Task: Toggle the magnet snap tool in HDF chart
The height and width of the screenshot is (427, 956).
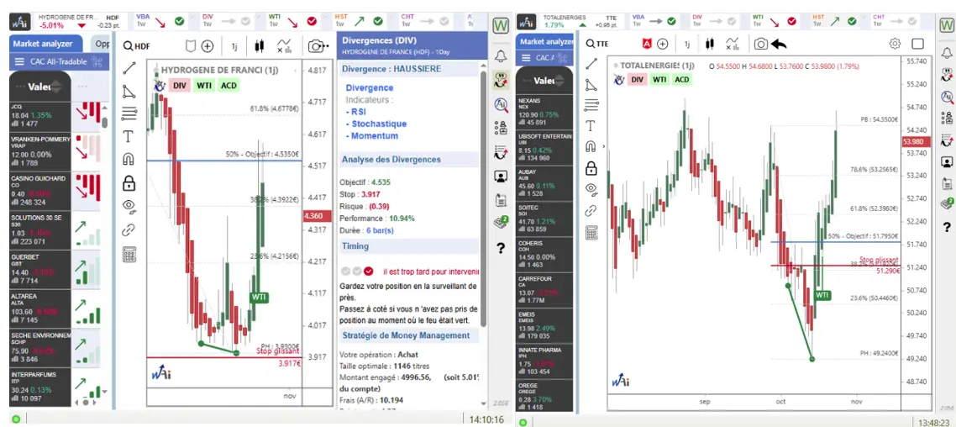Action: click(x=129, y=160)
